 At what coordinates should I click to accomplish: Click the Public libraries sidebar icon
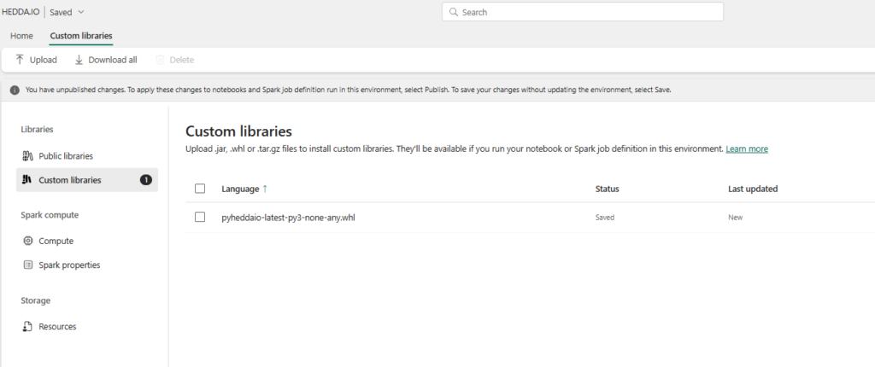click(27, 156)
